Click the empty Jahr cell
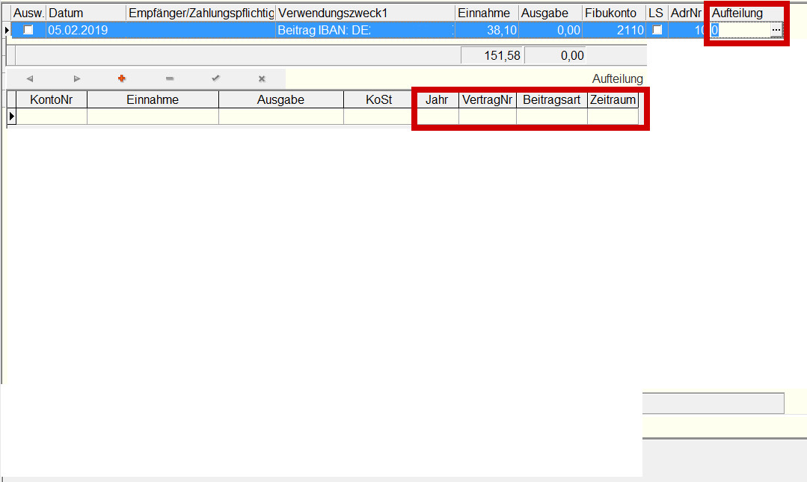 437,117
